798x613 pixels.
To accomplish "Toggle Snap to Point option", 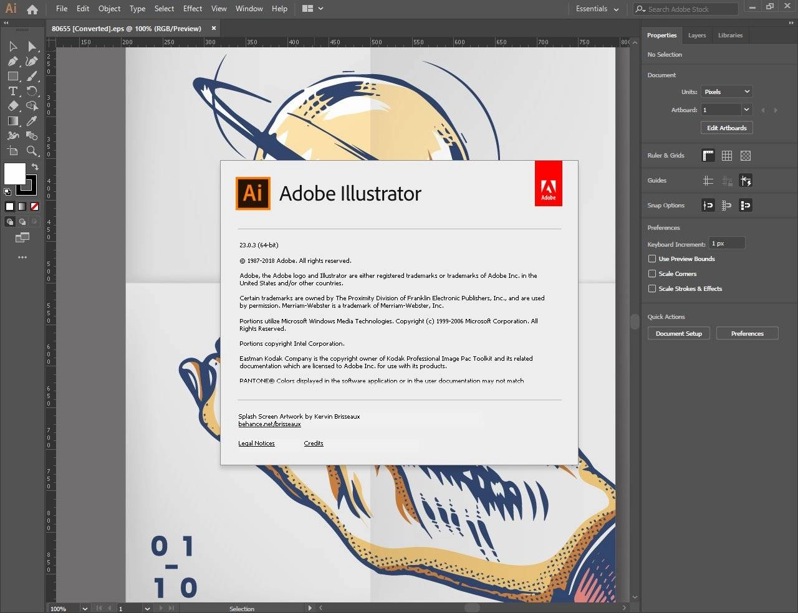I will pos(708,206).
